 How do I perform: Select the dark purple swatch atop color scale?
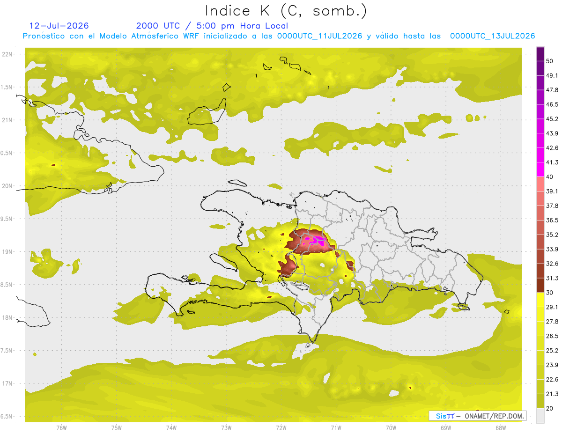pos(540,53)
